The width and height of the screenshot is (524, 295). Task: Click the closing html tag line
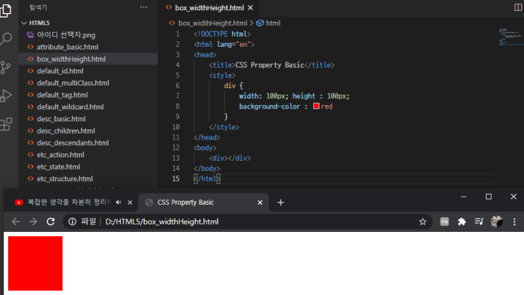[207, 178]
